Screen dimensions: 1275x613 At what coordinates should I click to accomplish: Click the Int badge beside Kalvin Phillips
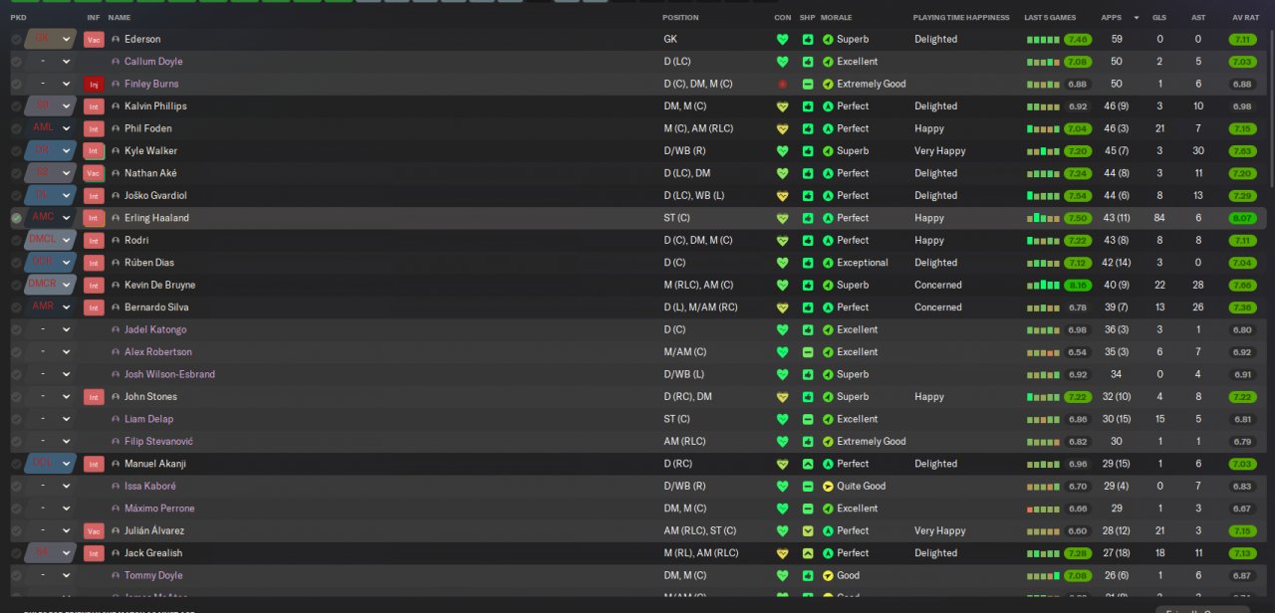click(94, 106)
